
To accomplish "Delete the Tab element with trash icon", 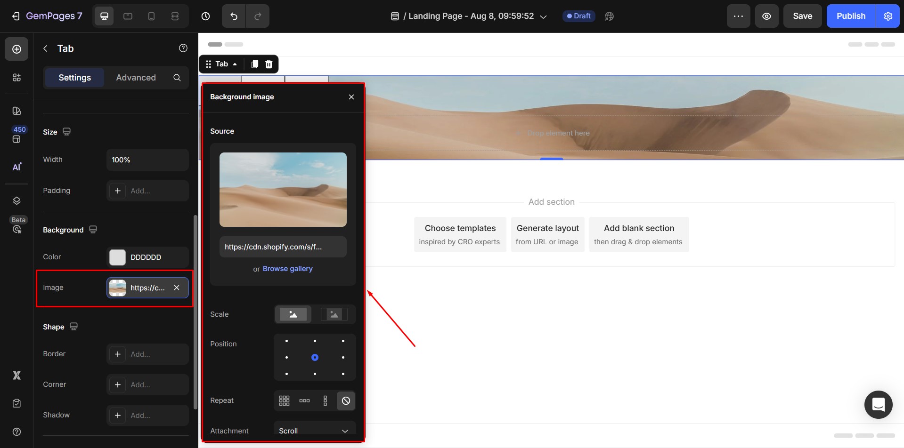I will click(269, 64).
